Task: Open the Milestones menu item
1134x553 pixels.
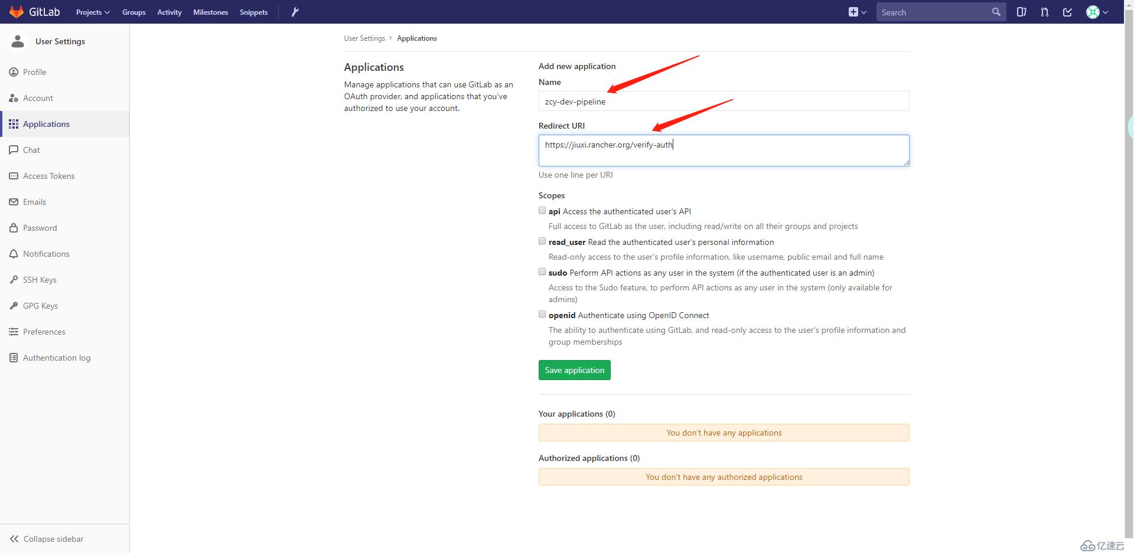Action: [x=210, y=12]
